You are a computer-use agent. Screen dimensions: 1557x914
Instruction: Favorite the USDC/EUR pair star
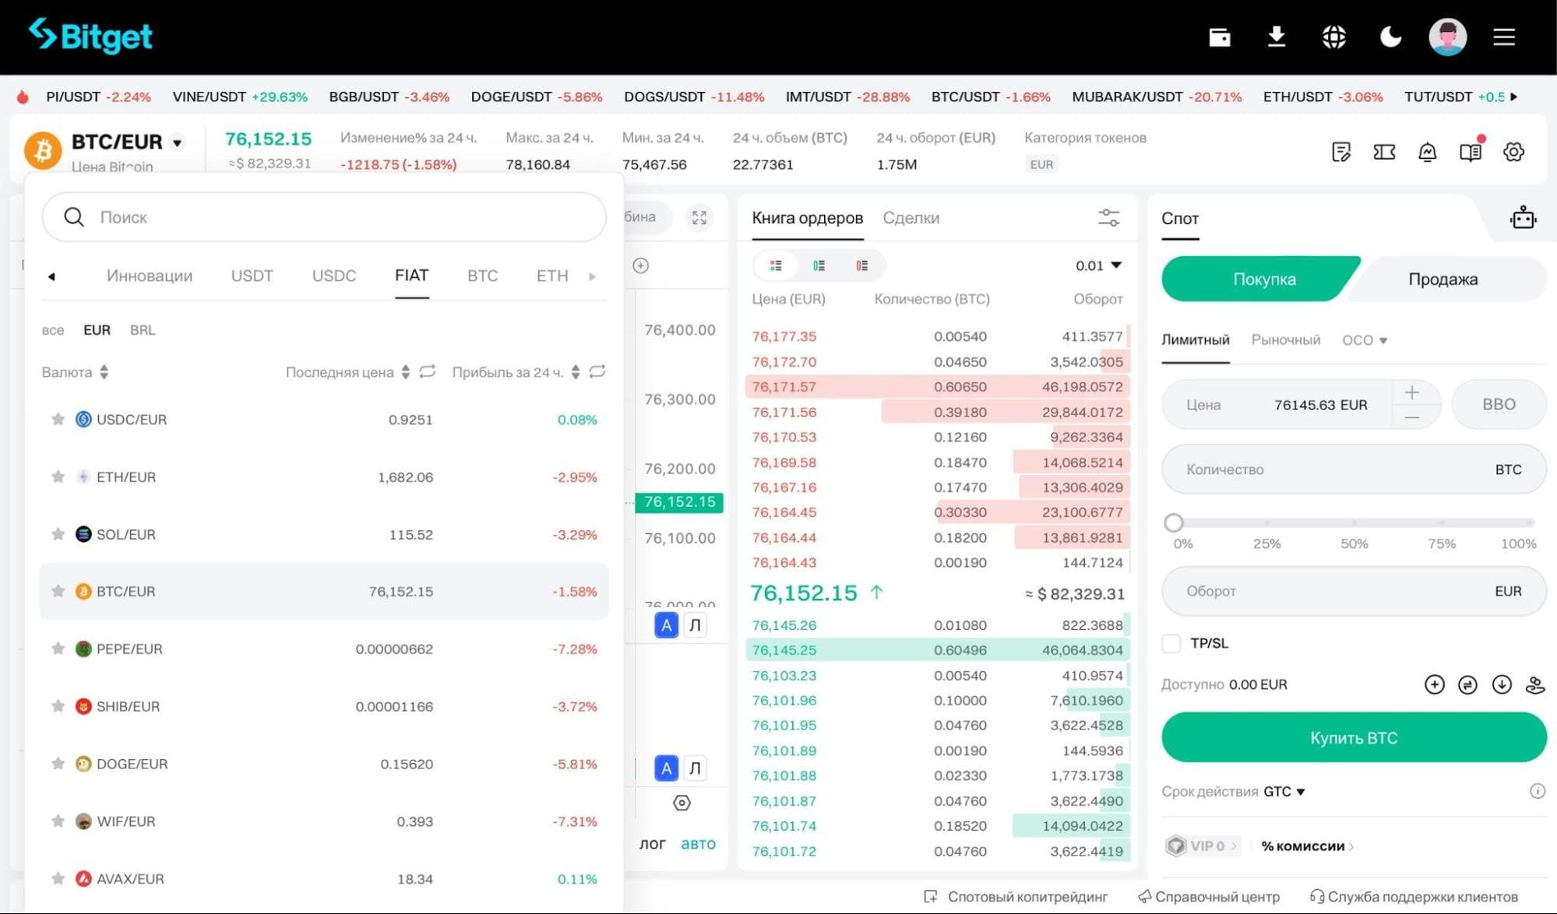pyautogui.click(x=58, y=419)
